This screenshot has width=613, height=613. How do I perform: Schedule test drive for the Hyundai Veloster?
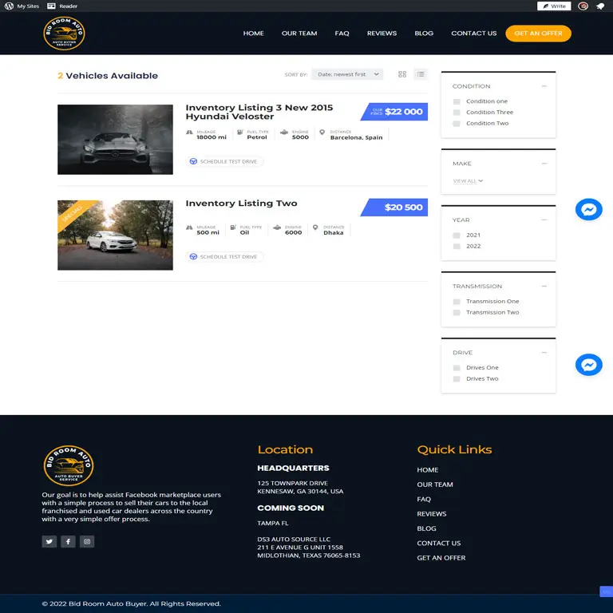tap(224, 161)
